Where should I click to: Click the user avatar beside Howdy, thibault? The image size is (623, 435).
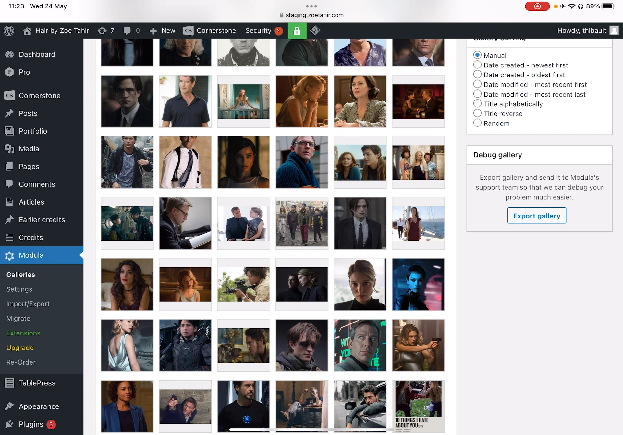614,31
